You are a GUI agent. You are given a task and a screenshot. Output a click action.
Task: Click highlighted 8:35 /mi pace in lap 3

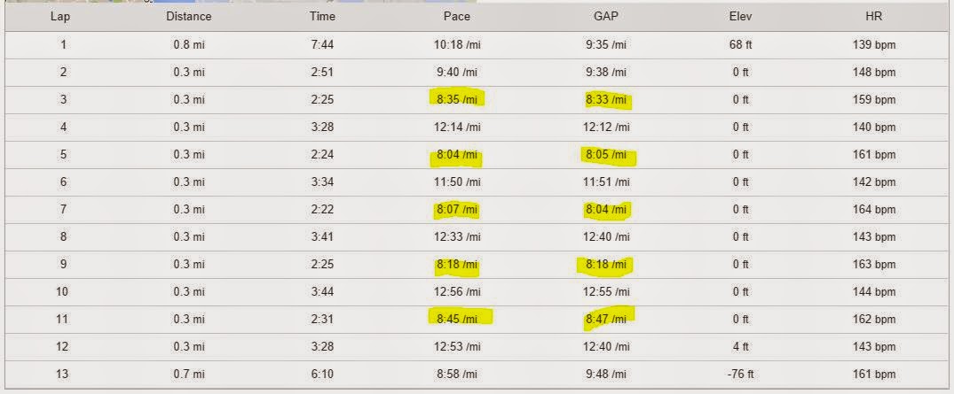click(457, 99)
